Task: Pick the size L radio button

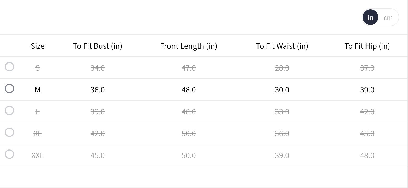Action: pyautogui.click(x=9, y=110)
